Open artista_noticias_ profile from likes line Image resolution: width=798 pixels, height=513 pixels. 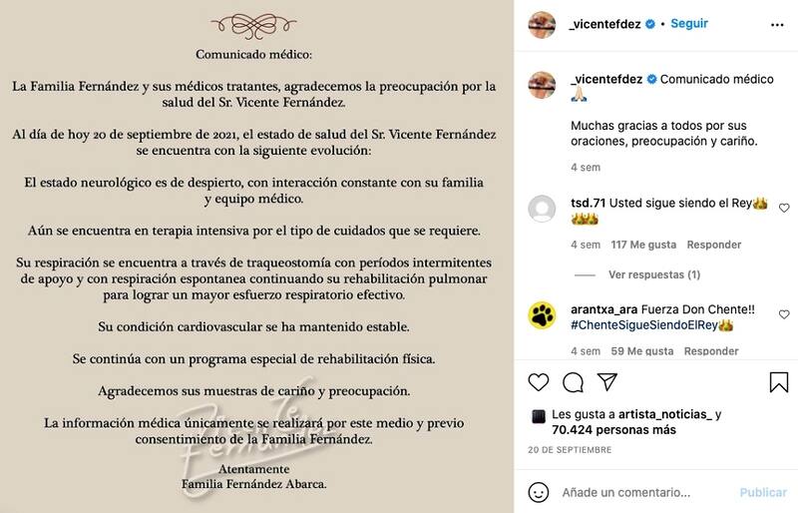(663, 414)
